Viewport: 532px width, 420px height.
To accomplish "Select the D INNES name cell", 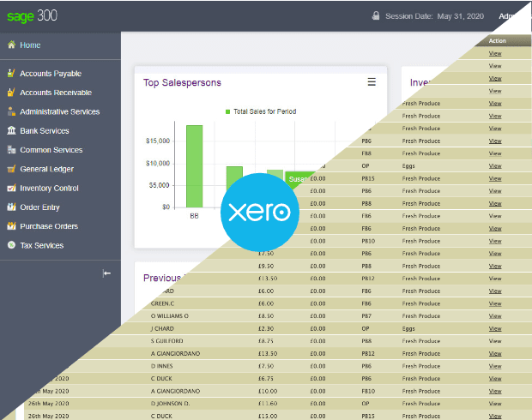I will (x=162, y=366).
